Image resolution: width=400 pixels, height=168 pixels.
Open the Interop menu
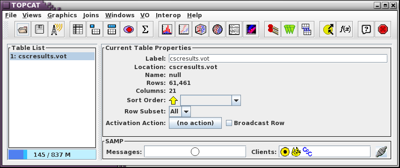coord(168,15)
